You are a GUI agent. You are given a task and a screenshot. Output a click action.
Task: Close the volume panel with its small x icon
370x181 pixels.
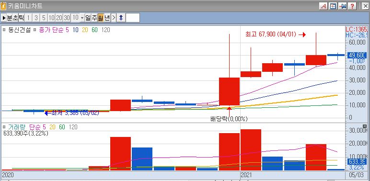click(365, 126)
